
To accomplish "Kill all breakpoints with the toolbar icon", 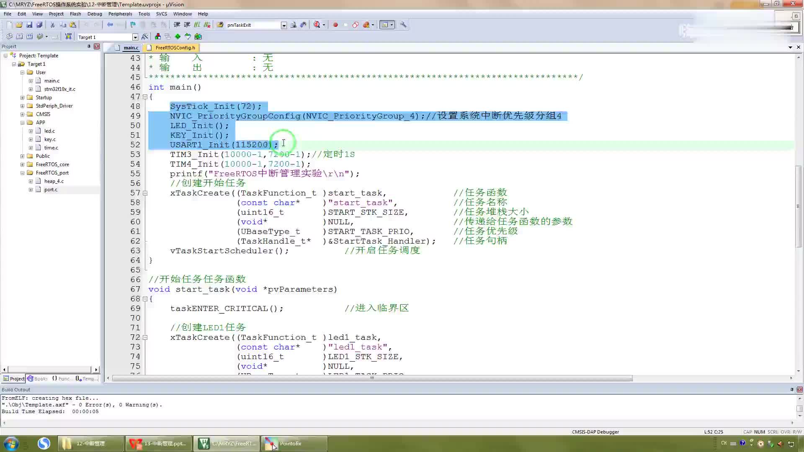I will point(366,25).
